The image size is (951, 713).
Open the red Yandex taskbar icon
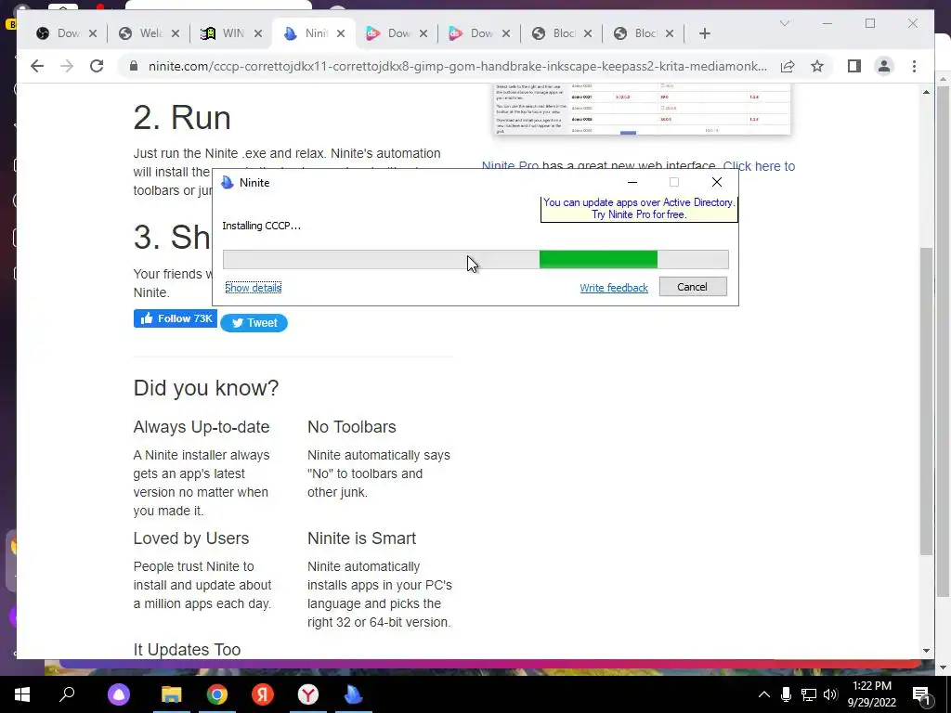263,694
